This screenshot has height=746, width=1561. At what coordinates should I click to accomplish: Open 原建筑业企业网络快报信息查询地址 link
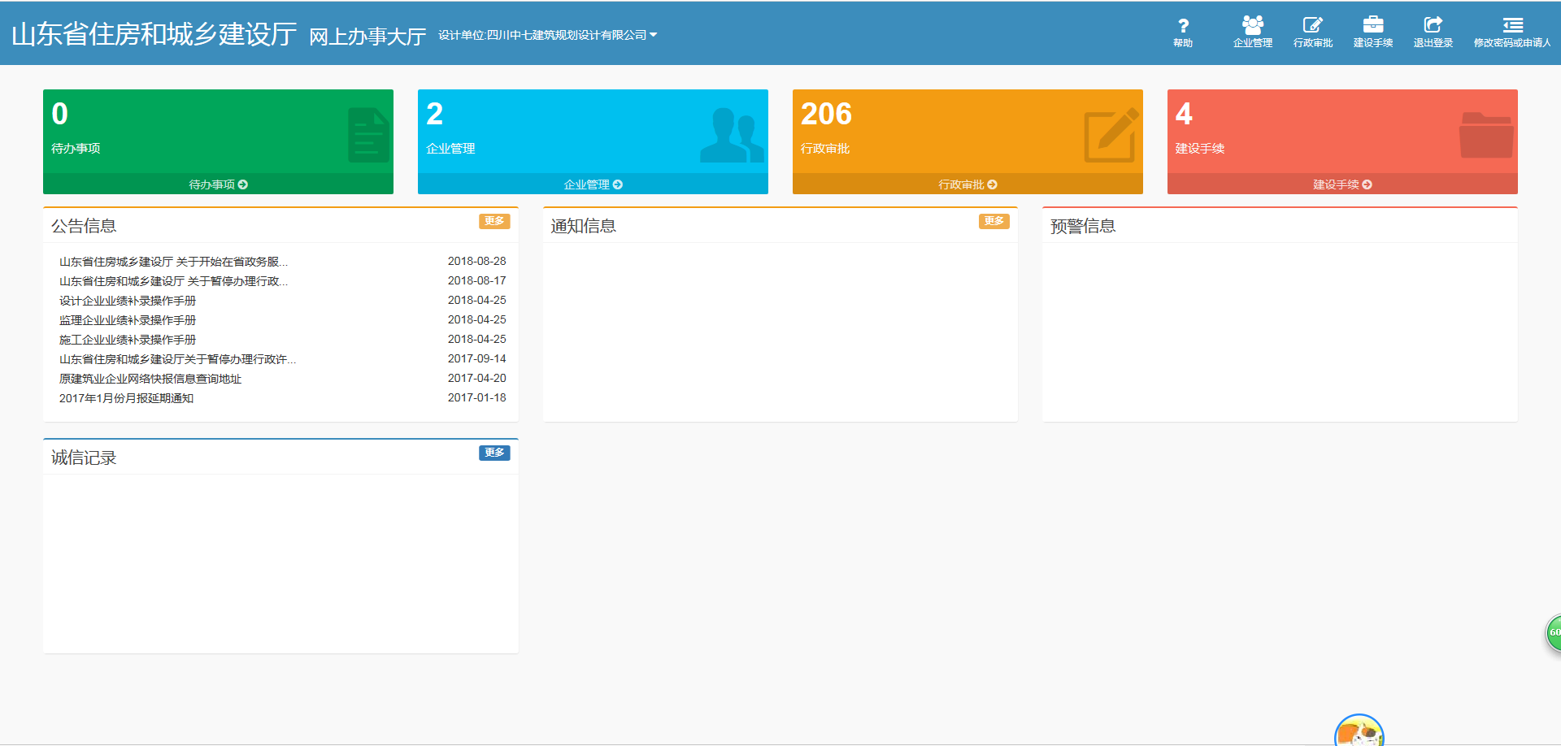click(x=150, y=379)
